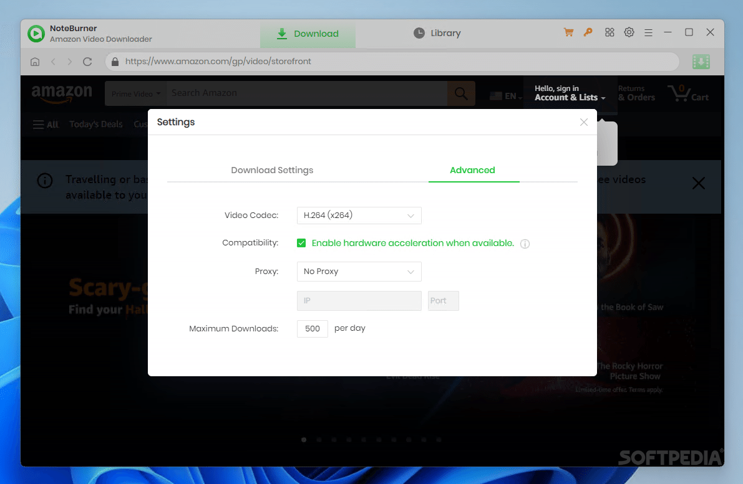Click the proxy Port input field
The image size is (743, 484).
[444, 301]
